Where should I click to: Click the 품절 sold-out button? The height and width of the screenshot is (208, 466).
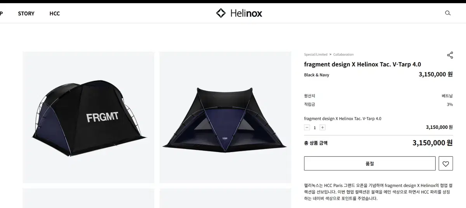pos(369,164)
